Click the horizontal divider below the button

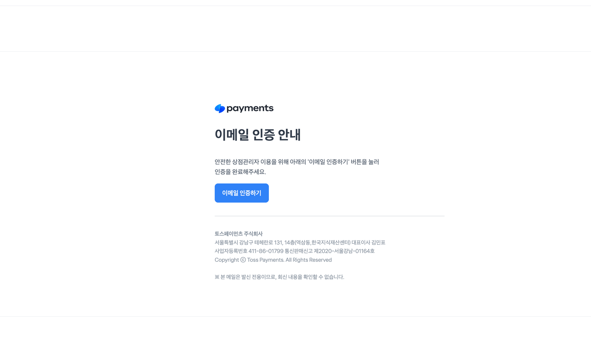pyautogui.click(x=329, y=216)
